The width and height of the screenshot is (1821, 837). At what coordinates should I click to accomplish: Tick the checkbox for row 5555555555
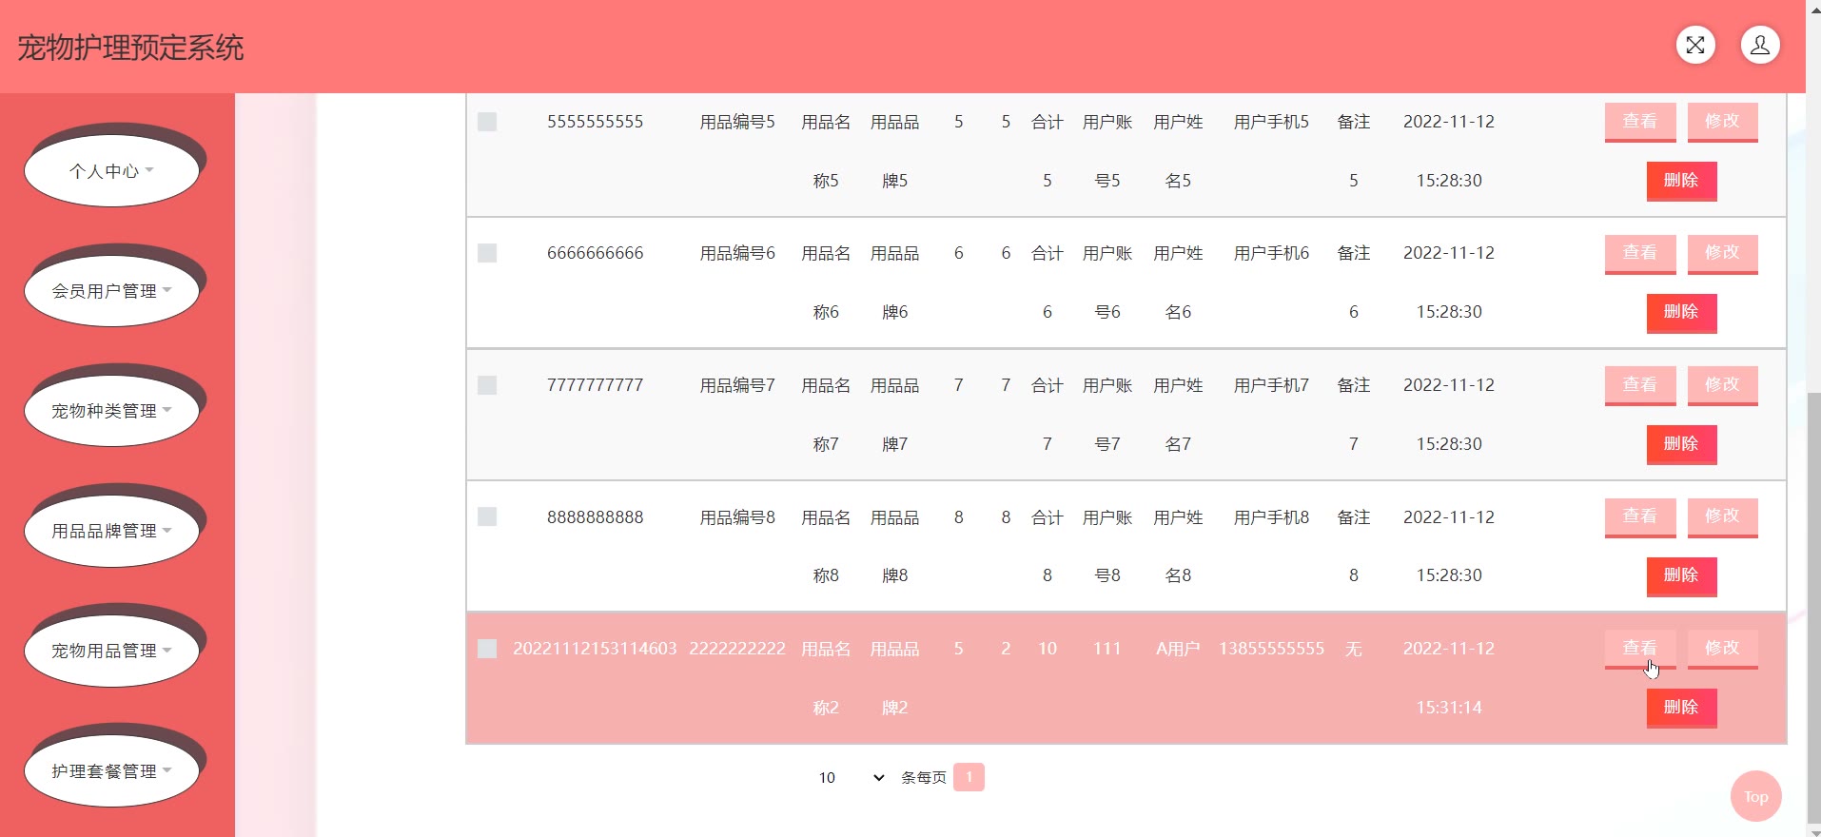click(x=487, y=122)
